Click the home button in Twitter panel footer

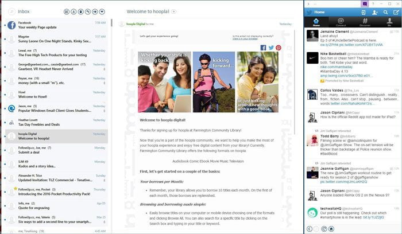pyautogui.click(x=331, y=229)
